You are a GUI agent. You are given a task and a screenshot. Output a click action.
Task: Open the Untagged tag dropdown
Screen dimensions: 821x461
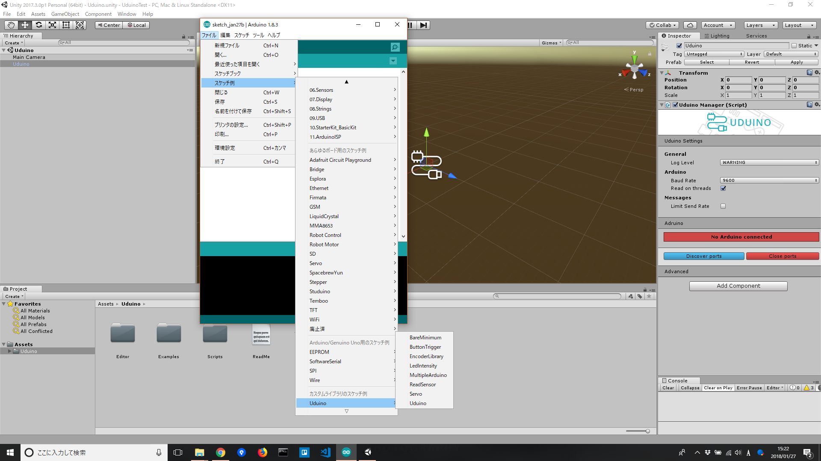tap(714, 54)
